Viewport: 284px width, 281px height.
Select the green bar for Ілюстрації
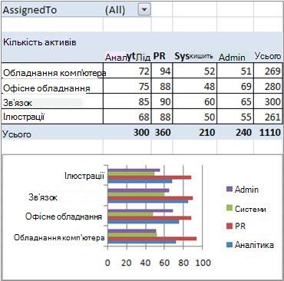point(131,174)
